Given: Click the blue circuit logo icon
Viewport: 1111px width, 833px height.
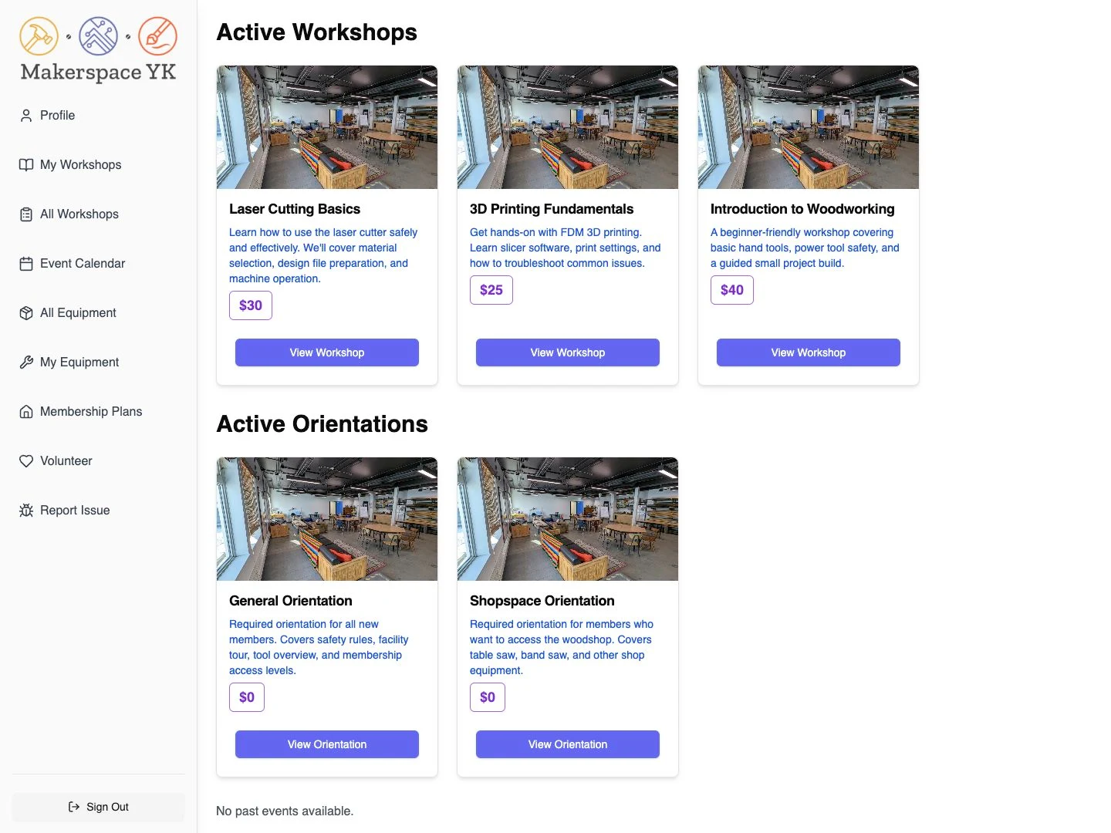Looking at the screenshot, I should [99, 36].
